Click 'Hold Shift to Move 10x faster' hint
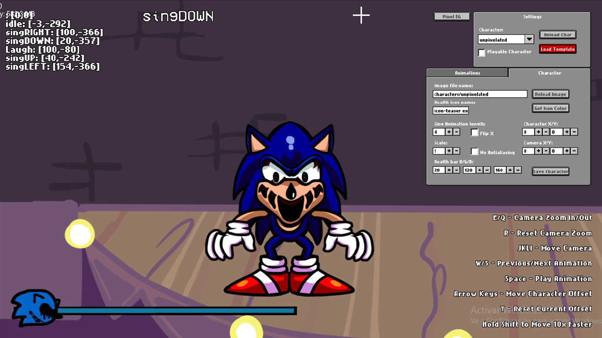This screenshot has width=602, height=338. 537,324
